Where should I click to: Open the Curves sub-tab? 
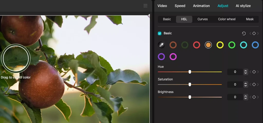click(203, 19)
